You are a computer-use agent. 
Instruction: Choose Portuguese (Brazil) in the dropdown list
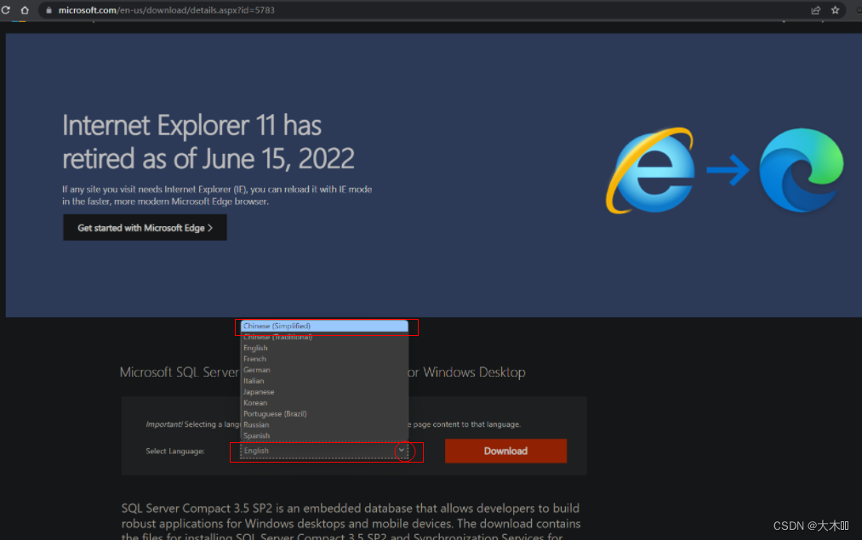click(324, 414)
